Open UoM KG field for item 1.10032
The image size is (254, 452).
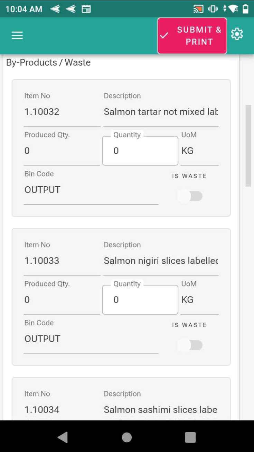(x=199, y=151)
